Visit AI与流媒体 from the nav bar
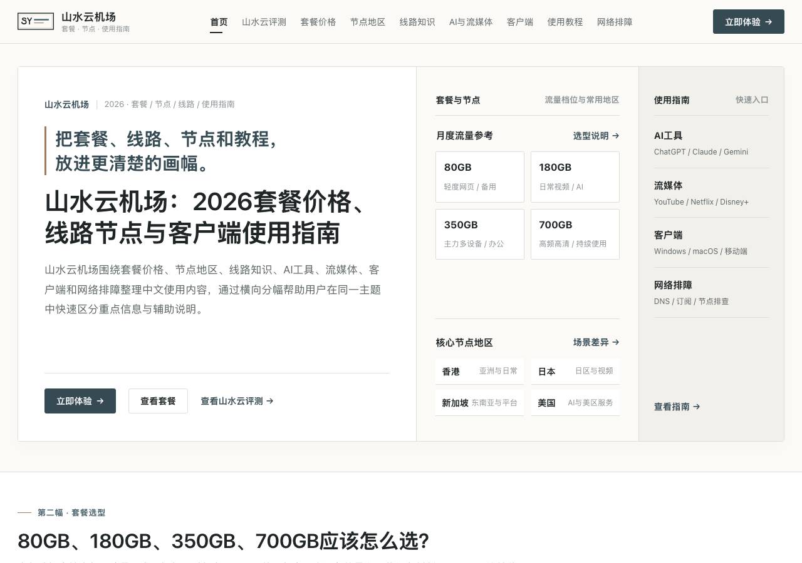Screen dimensions: 802x563 pyautogui.click(x=471, y=22)
